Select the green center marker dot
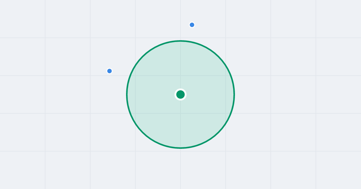361x189 pixels. [180, 94]
